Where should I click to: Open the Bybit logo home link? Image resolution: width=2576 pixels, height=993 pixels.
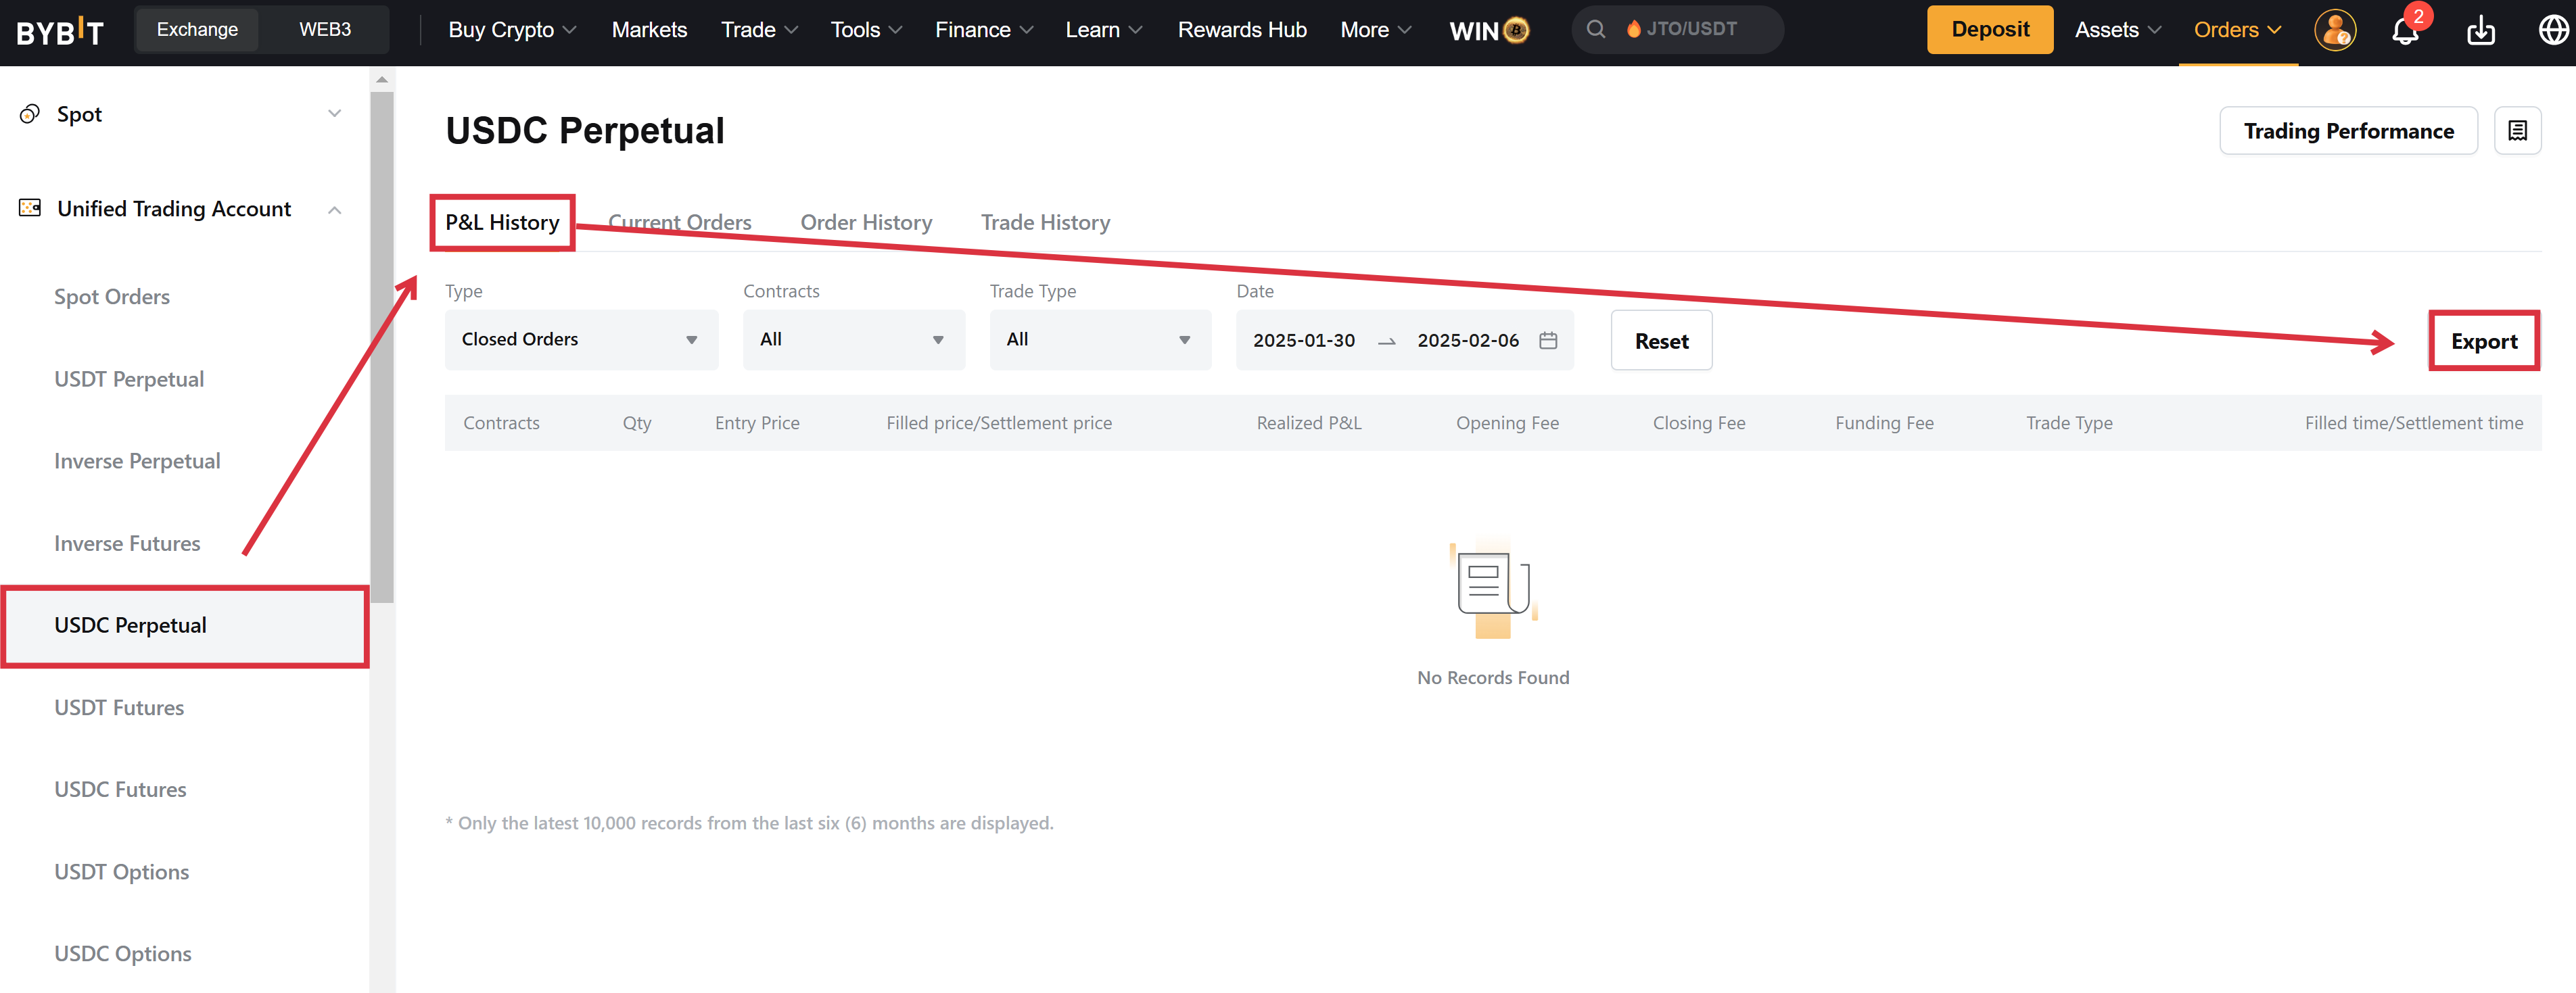(60, 31)
